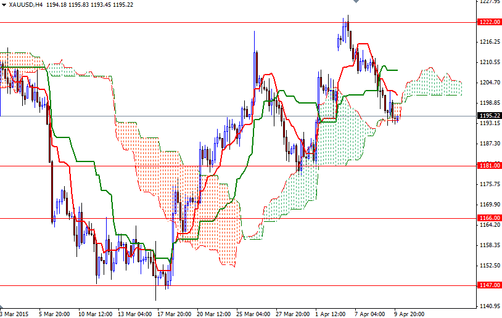Click the 5 Mar 20:00 time label
This screenshot has width=502, height=318.
pyautogui.click(x=55, y=313)
